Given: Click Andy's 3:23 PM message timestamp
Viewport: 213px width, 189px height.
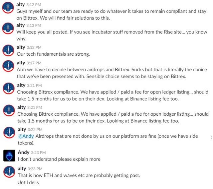Looking at the screenshot, I should point(38,153).
